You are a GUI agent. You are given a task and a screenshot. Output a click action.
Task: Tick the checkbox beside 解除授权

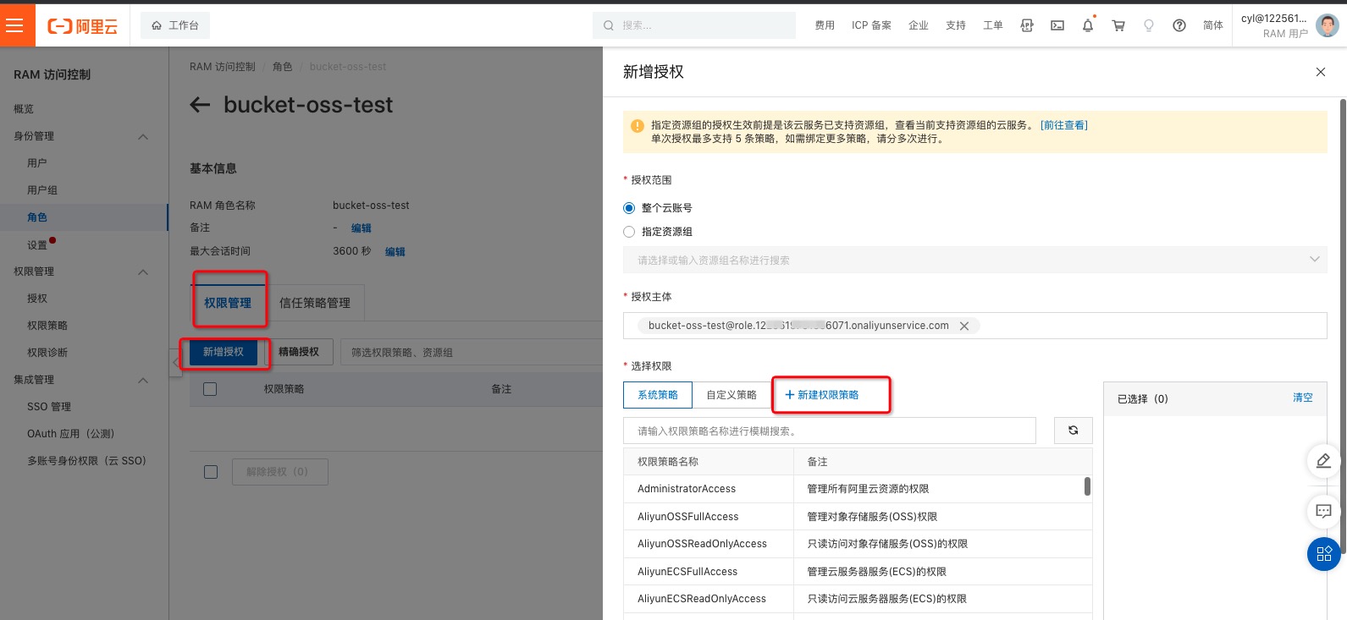click(x=211, y=472)
